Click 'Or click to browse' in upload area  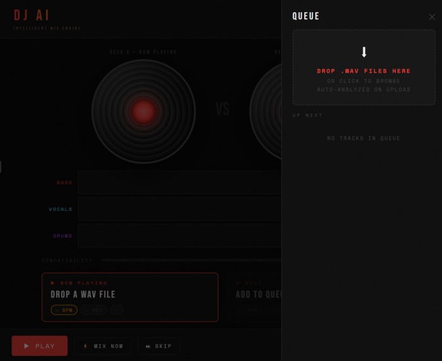click(x=364, y=81)
